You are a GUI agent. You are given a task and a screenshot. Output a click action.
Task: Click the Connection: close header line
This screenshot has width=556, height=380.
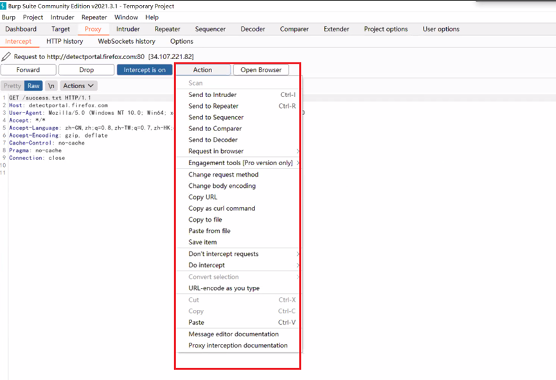coord(37,158)
